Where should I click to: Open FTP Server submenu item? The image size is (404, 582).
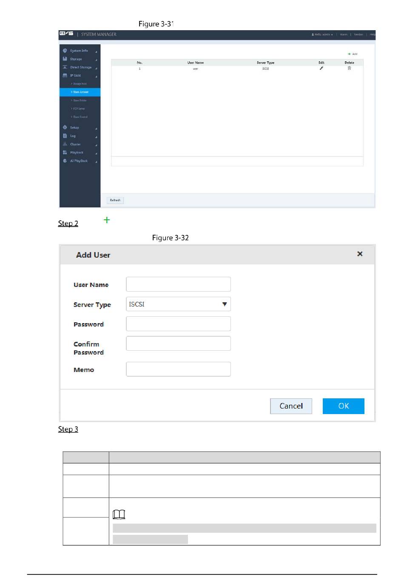click(x=78, y=108)
